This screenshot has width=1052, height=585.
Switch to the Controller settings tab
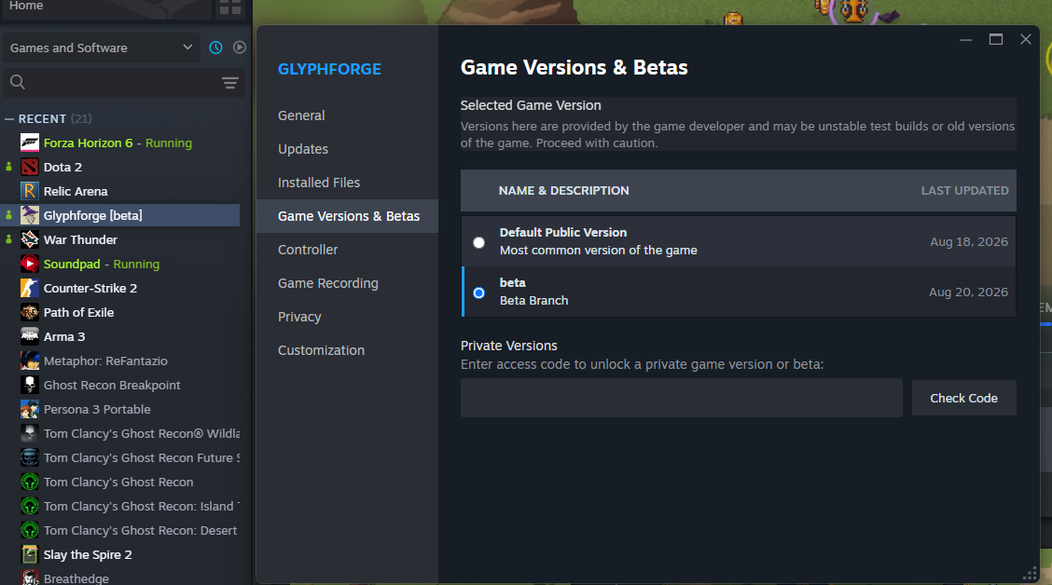click(308, 250)
